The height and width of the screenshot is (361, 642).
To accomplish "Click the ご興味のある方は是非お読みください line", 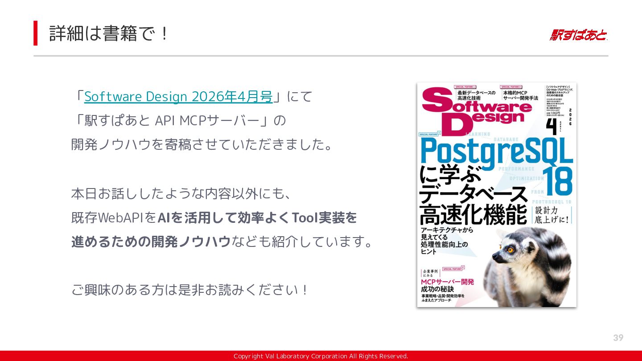I will pyautogui.click(x=190, y=290).
